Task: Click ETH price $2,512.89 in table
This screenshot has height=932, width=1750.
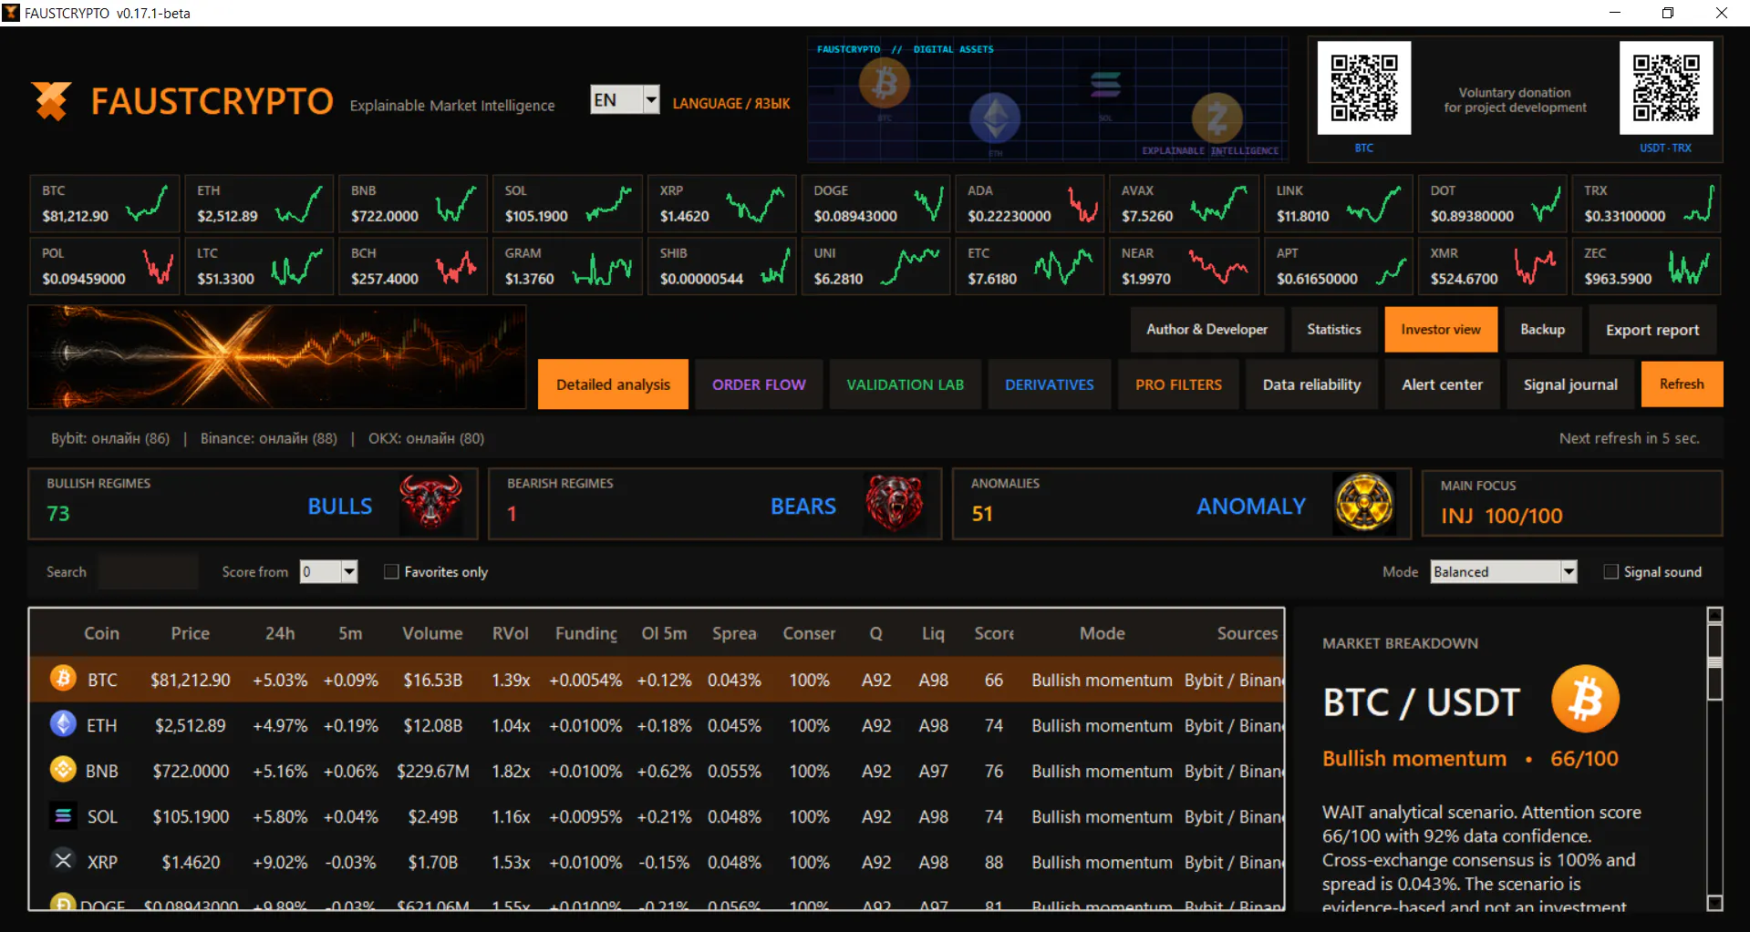Action: pos(190,725)
